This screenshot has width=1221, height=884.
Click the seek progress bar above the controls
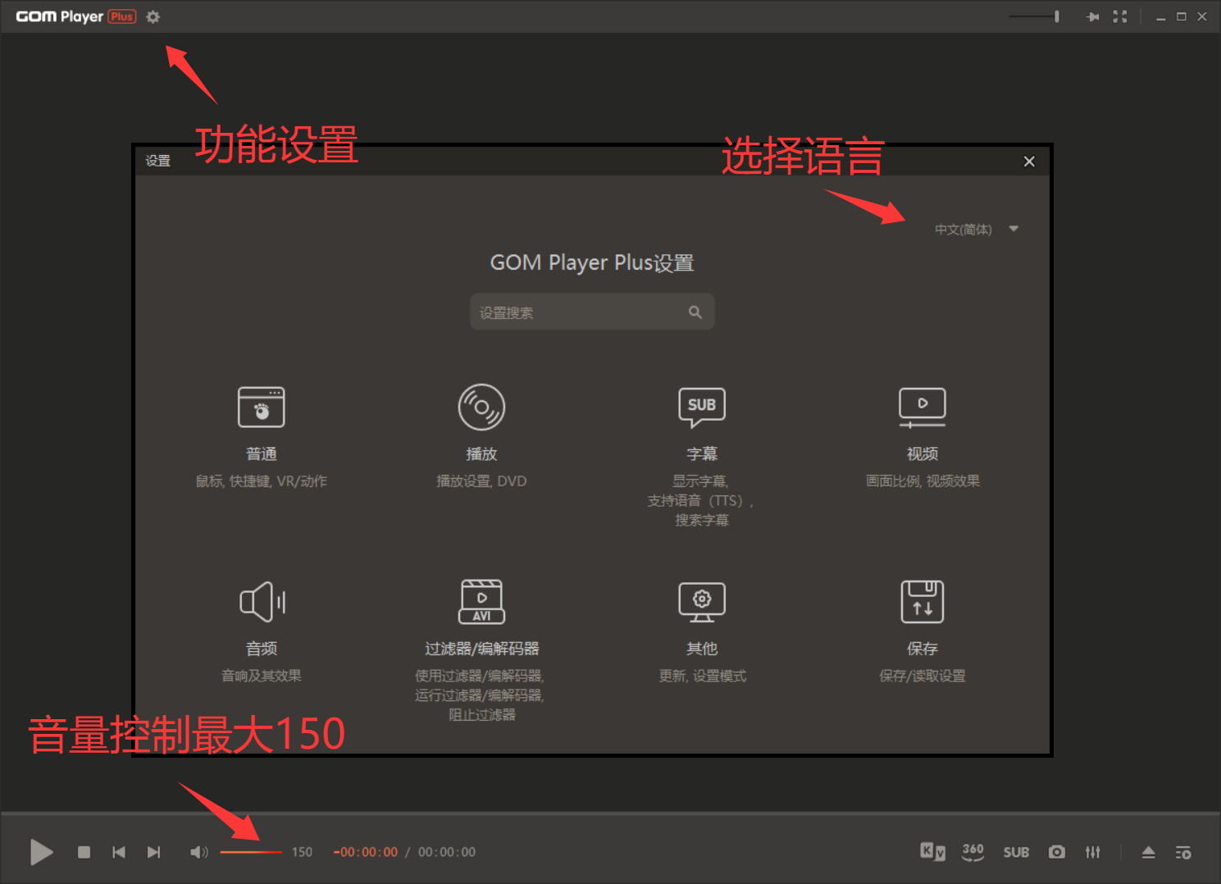coord(610,814)
